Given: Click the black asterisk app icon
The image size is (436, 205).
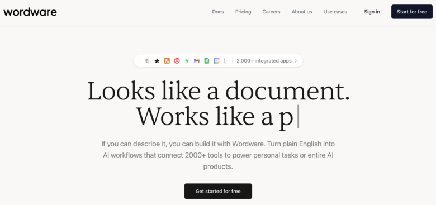Looking at the screenshot, I should (157, 61).
